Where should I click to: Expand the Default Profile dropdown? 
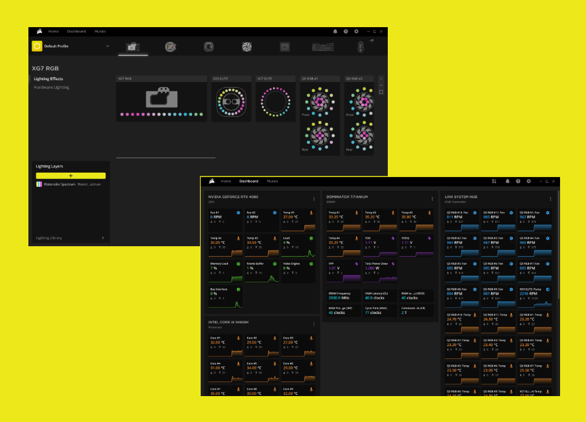click(107, 46)
